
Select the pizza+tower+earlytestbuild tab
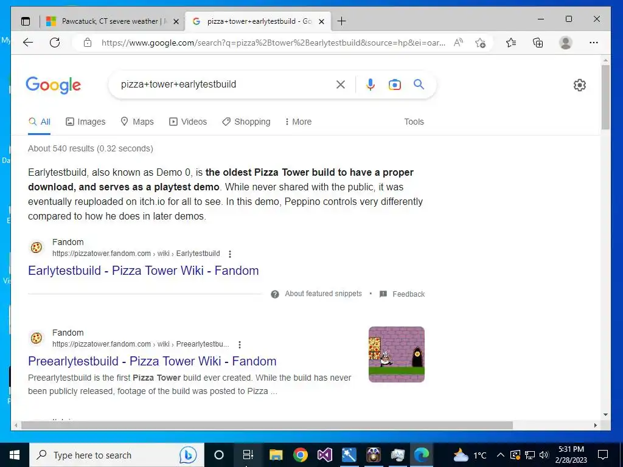258,21
